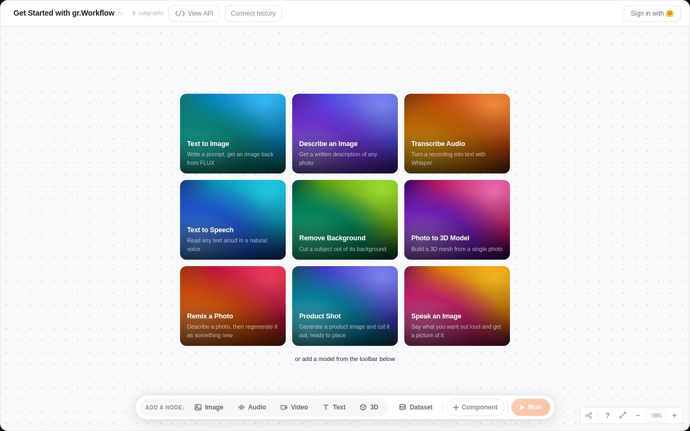Open the Text to Image template
Viewport: 690px width, 431px height.
(x=233, y=134)
